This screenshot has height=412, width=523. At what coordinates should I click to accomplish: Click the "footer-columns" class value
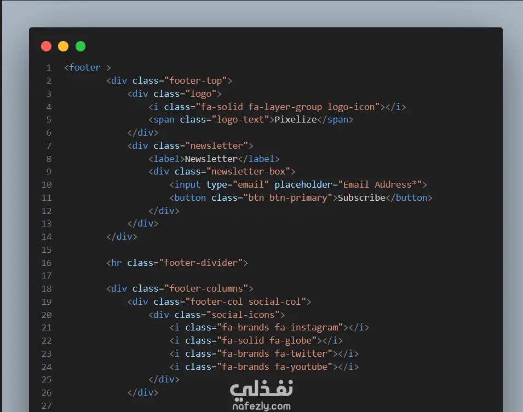click(206, 289)
